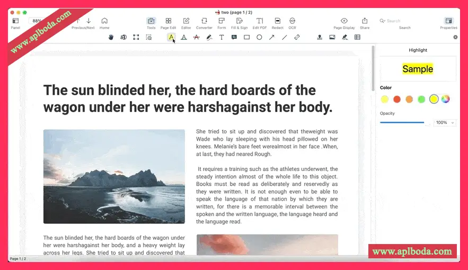
Task: Open the toolbar settings gear
Action: pos(455,37)
